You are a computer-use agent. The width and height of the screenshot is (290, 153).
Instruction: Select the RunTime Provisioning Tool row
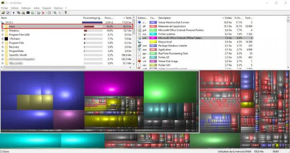pyautogui.click(x=195, y=54)
